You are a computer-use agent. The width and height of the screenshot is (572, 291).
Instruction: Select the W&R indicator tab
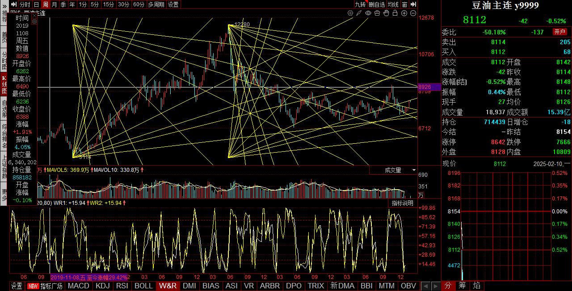pos(168,286)
